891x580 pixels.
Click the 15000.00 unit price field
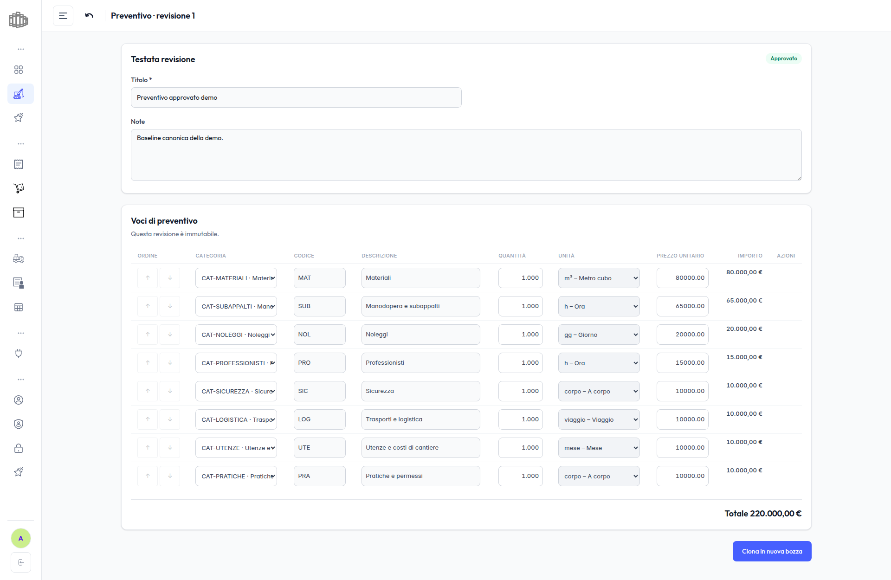click(x=683, y=363)
